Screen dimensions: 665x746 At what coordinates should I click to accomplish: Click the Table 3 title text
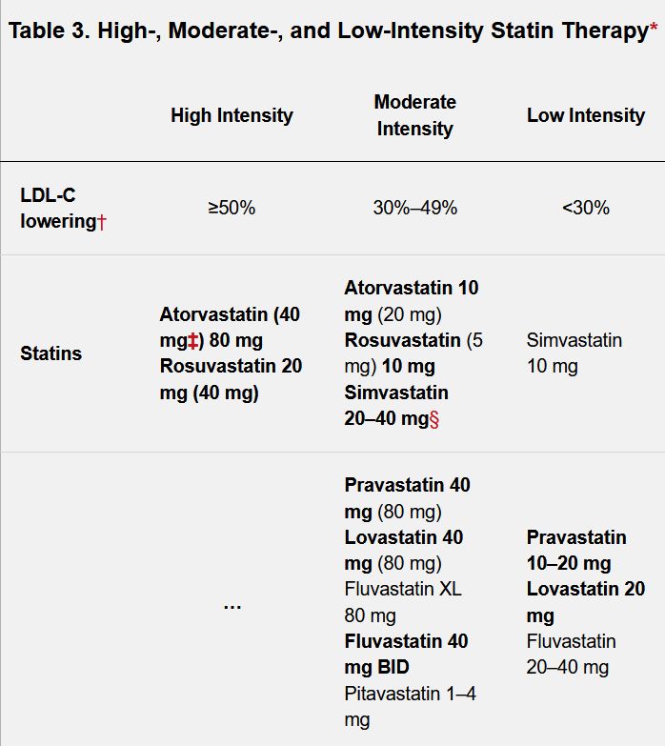click(x=326, y=30)
